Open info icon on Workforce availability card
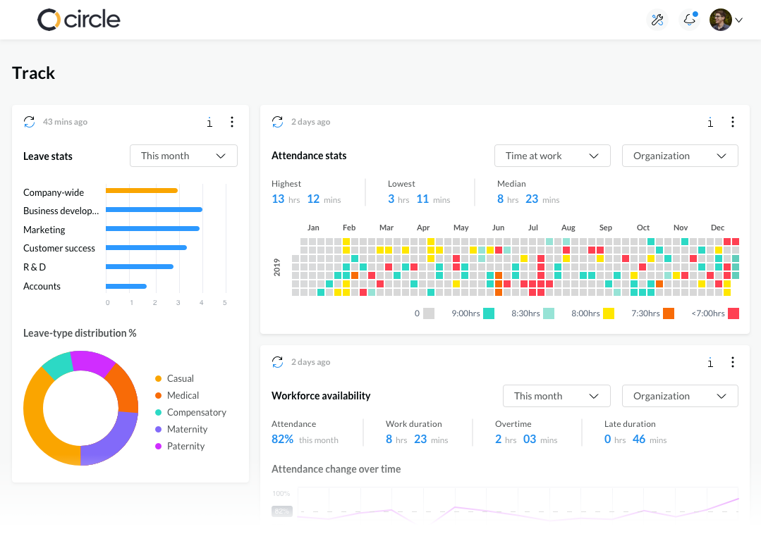761x541 pixels. pos(710,362)
